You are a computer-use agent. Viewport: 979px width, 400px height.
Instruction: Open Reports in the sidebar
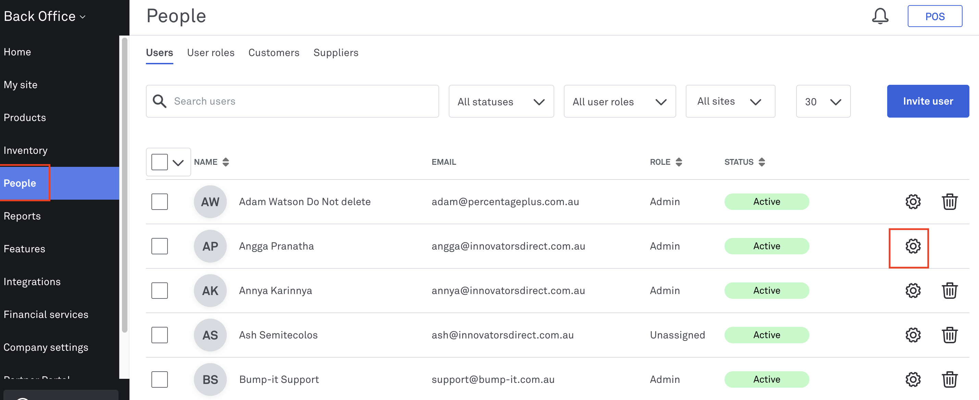click(22, 216)
